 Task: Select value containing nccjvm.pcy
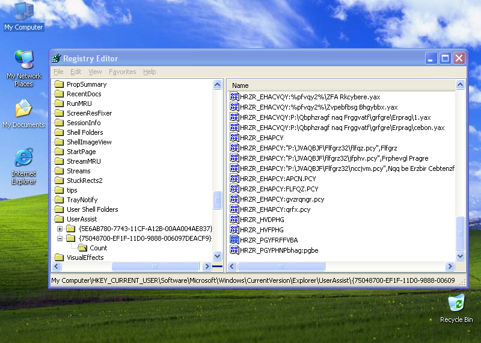click(x=347, y=168)
